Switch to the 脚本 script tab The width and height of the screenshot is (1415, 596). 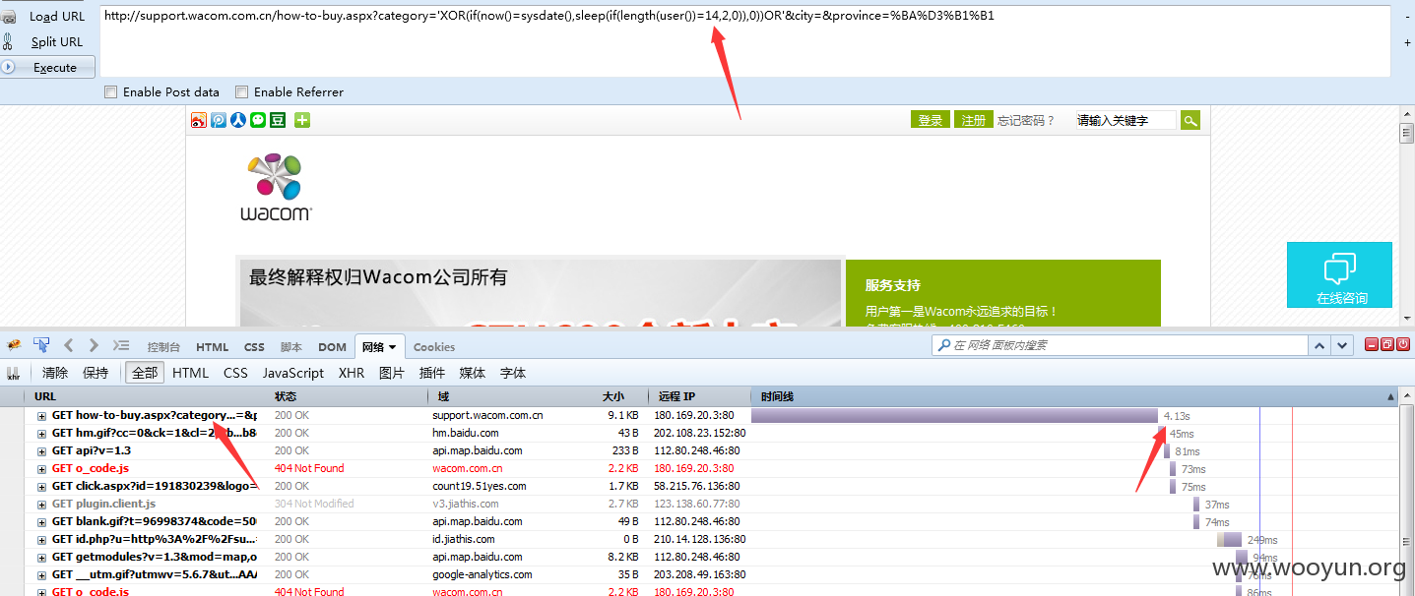pos(291,346)
